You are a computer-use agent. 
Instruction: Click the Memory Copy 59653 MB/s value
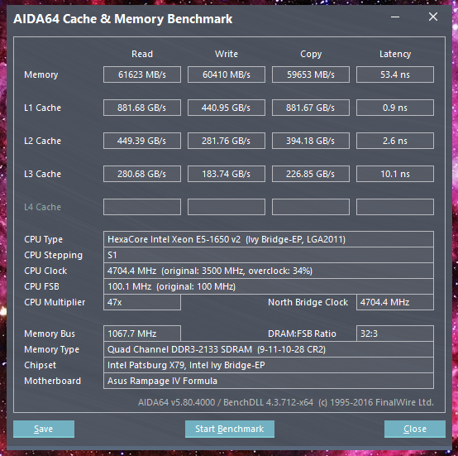pos(311,74)
